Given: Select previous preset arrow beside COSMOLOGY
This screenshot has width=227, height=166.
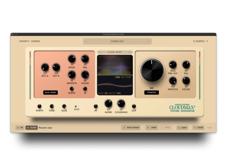Looking at the screenshot, I should point(86,41).
